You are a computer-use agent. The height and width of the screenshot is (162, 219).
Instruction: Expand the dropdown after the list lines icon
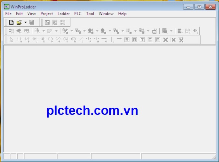135,31
